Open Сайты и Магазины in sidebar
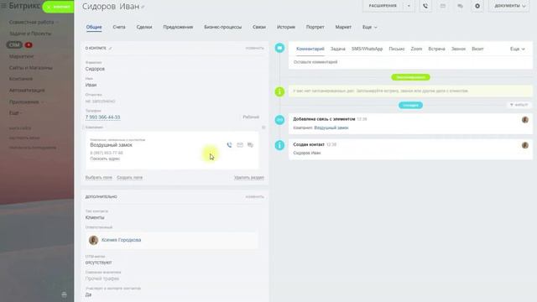 (31, 68)
